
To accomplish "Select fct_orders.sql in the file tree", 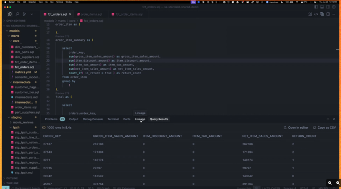I will pyautogui.click(x=24, y=67).
